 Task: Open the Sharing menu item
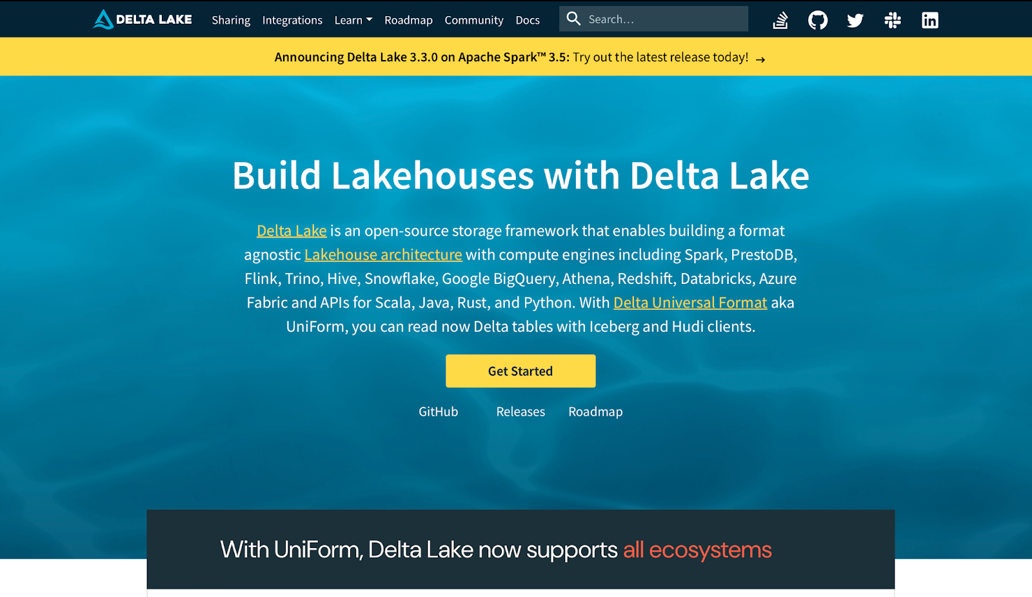(x=231, y=20)
